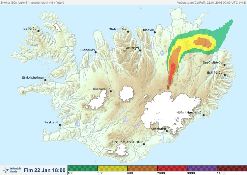Click the Blönduós station dot

click(96, 52)
